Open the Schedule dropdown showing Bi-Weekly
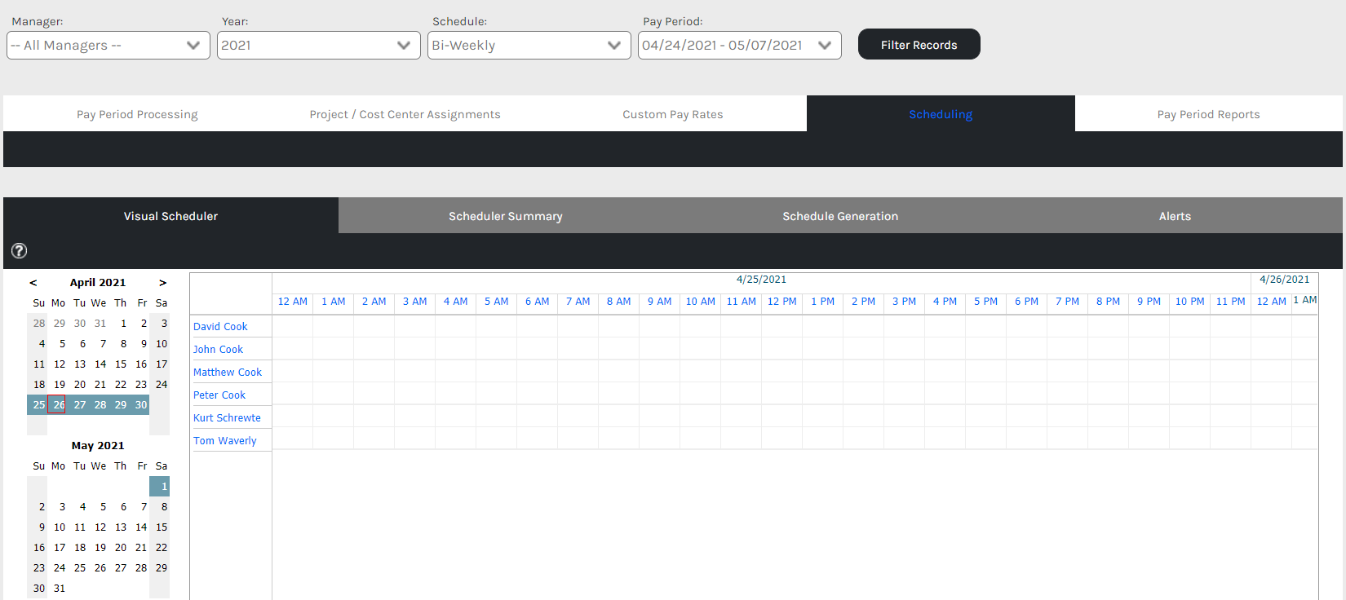1346x600 pixels. [x=529, y=45]
